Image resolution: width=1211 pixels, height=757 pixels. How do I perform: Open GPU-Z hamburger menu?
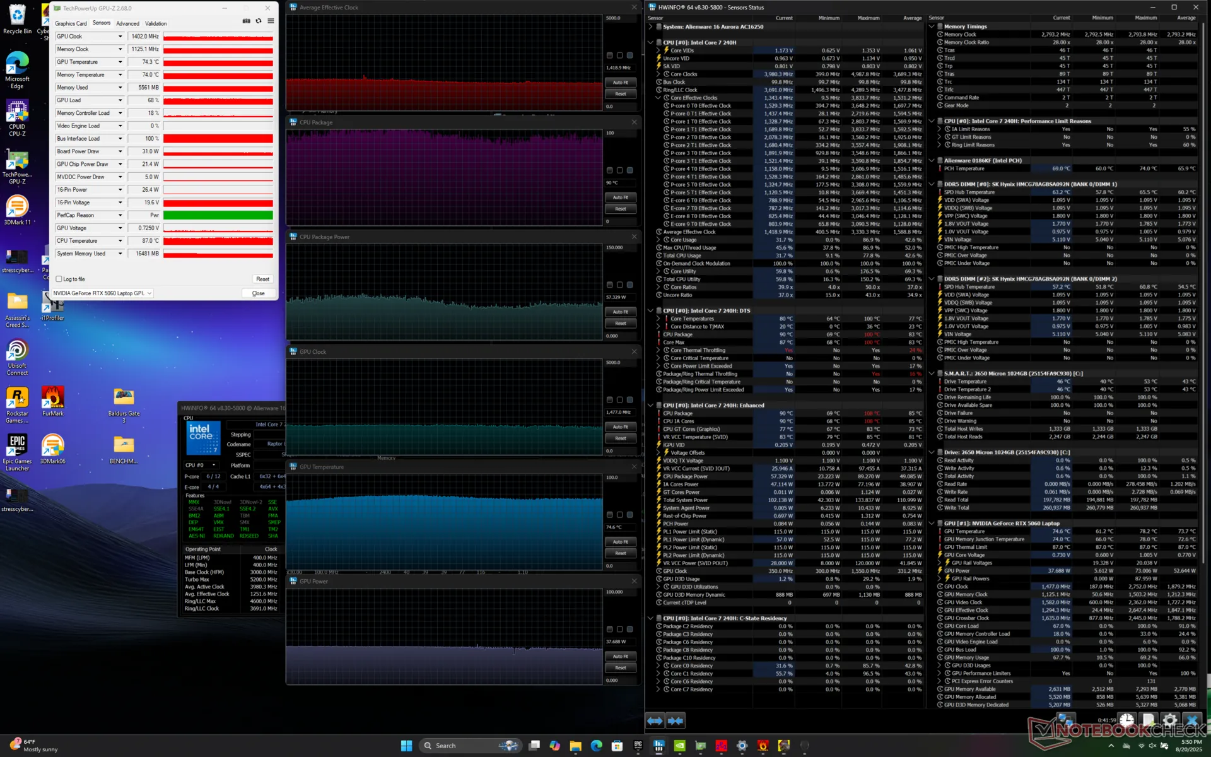[x=271, y=21]
